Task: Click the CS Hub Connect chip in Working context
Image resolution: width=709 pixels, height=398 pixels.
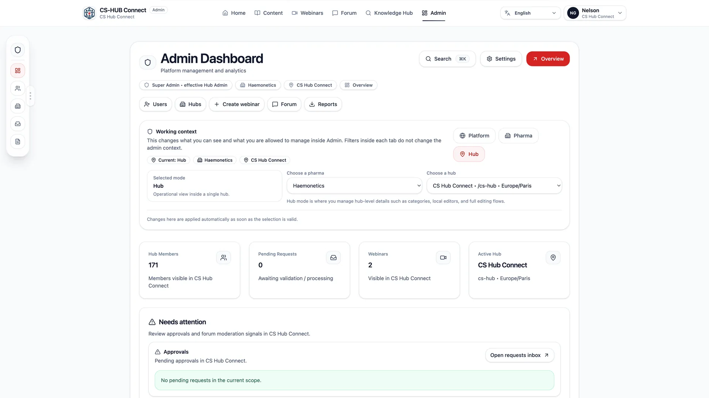Action: (x=265, y=160)
